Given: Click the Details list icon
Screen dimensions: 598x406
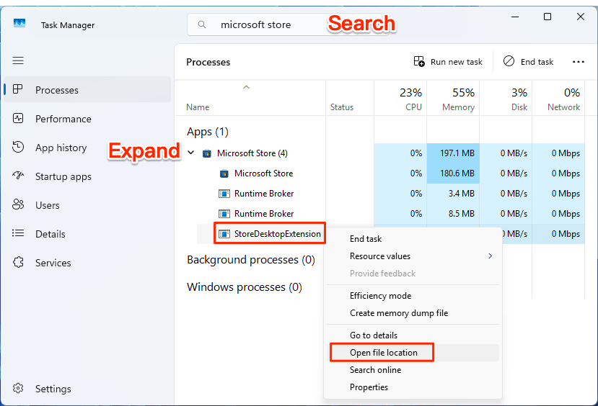Looking at the screenshot, I should 18,233.
